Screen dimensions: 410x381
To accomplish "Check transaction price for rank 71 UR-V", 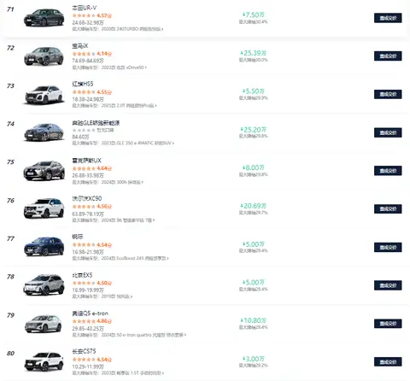I will click(388, 18).
